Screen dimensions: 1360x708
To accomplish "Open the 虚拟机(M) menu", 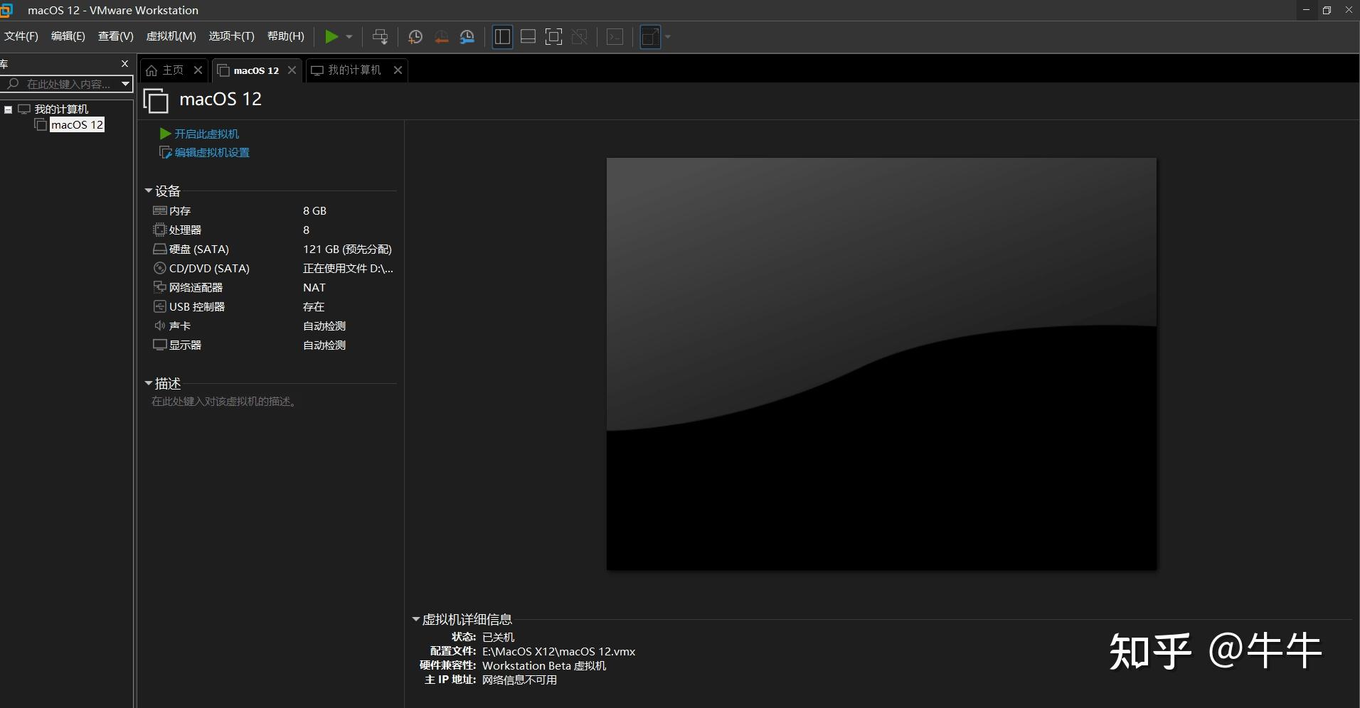I will [171, 36].
